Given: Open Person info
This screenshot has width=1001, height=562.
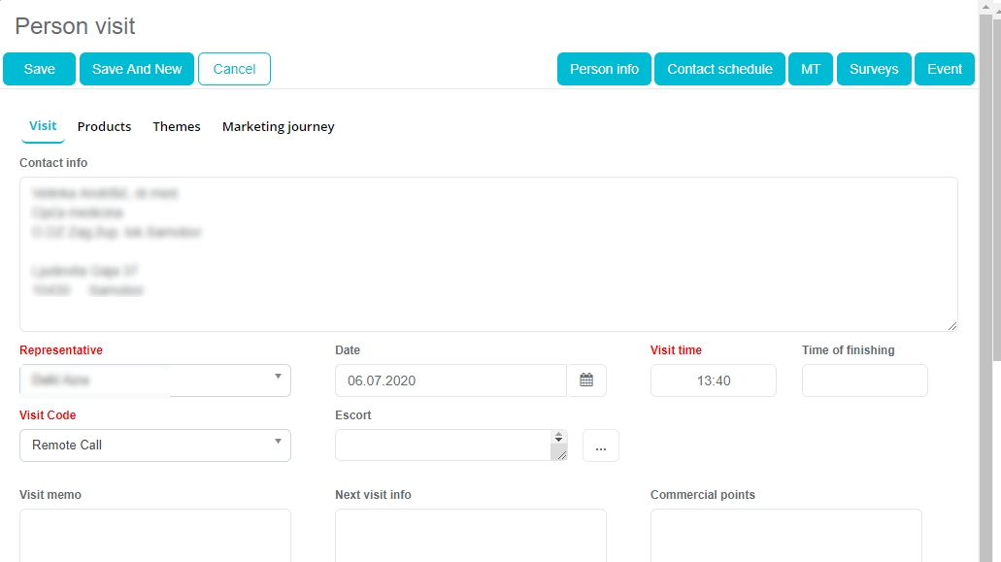Looking at the screenshot, I should tap(604, 69).
